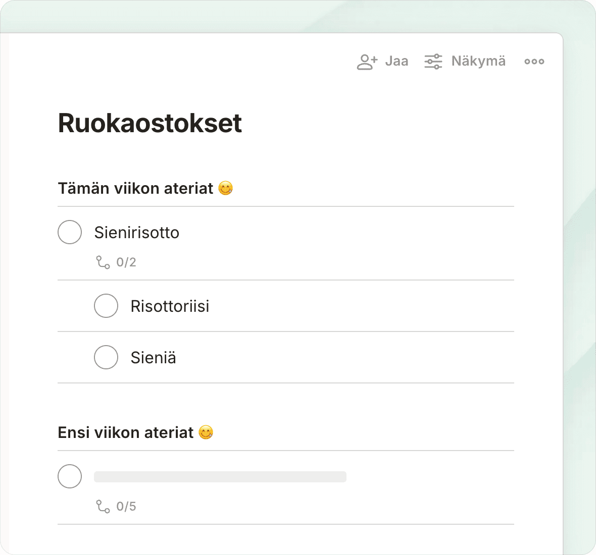Click the Näkymä view label
This screenshot has height=555, width=596.
coord(478,62)
